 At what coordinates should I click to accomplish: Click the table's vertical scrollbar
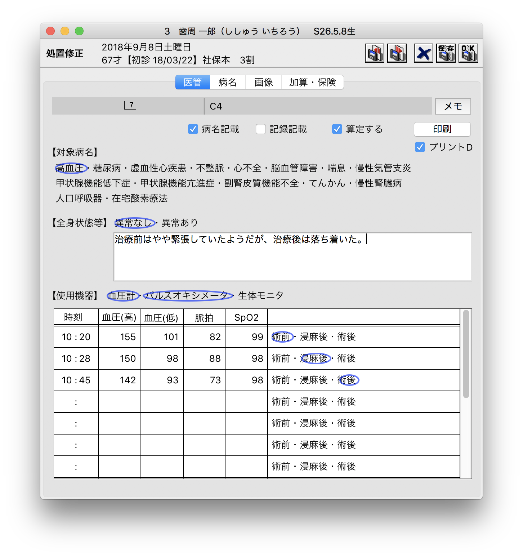point(466,354)
